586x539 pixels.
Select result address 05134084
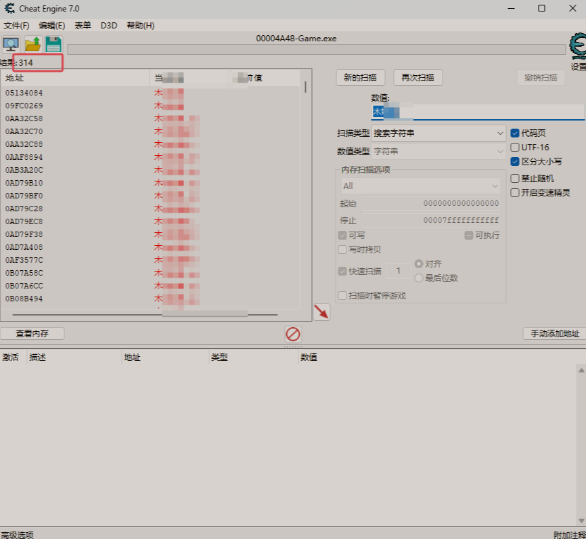point(24,93)
